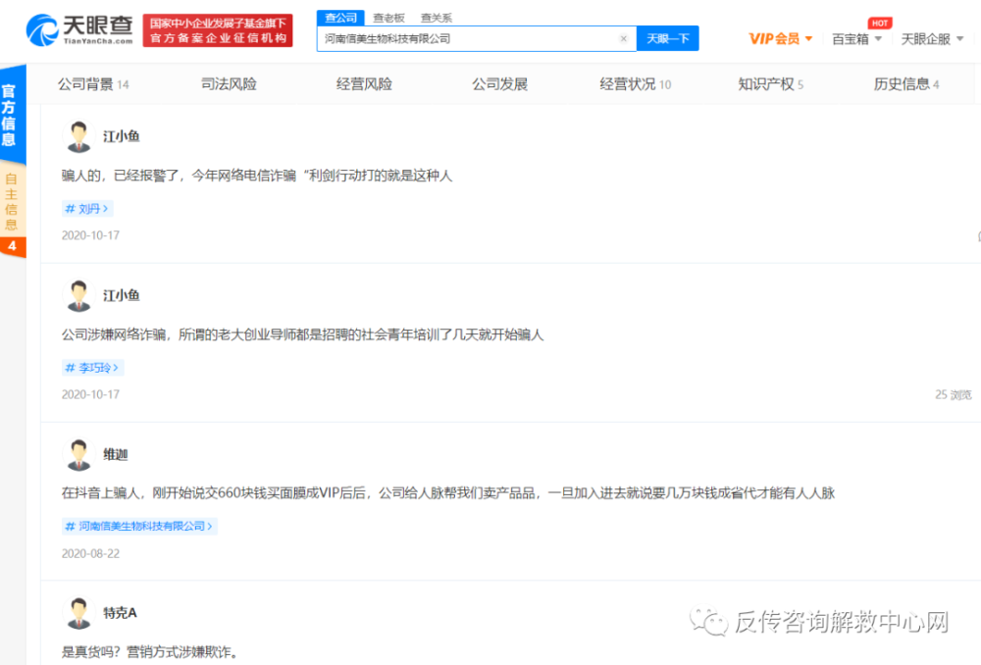Open the #刘丹 tag link
Image resolution: width=981 pixels, height=665 pixels.
click(x=87, y=208)
